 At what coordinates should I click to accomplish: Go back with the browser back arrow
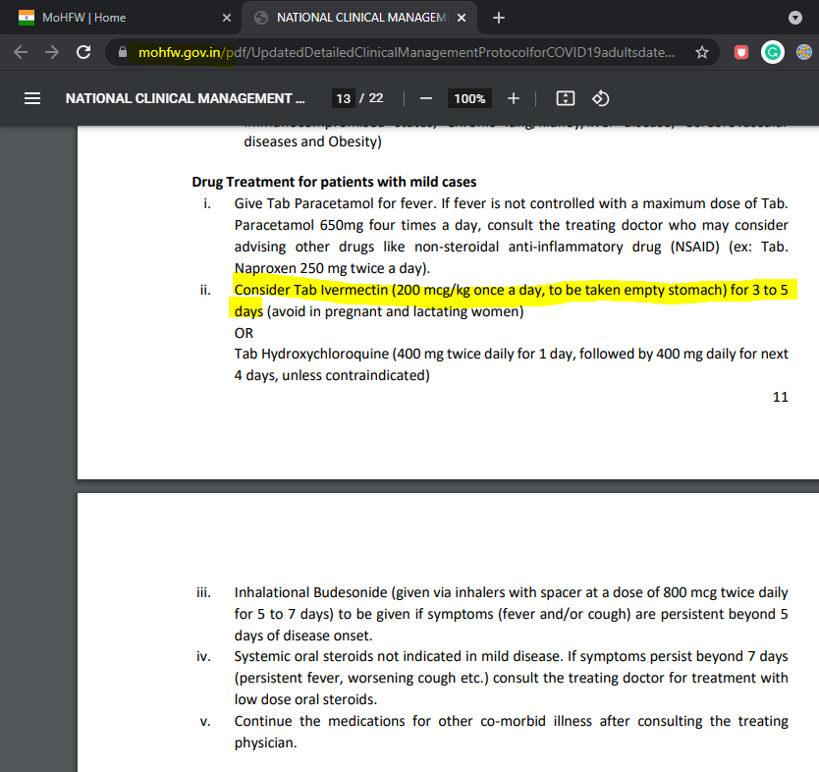(x=21, y=52)
